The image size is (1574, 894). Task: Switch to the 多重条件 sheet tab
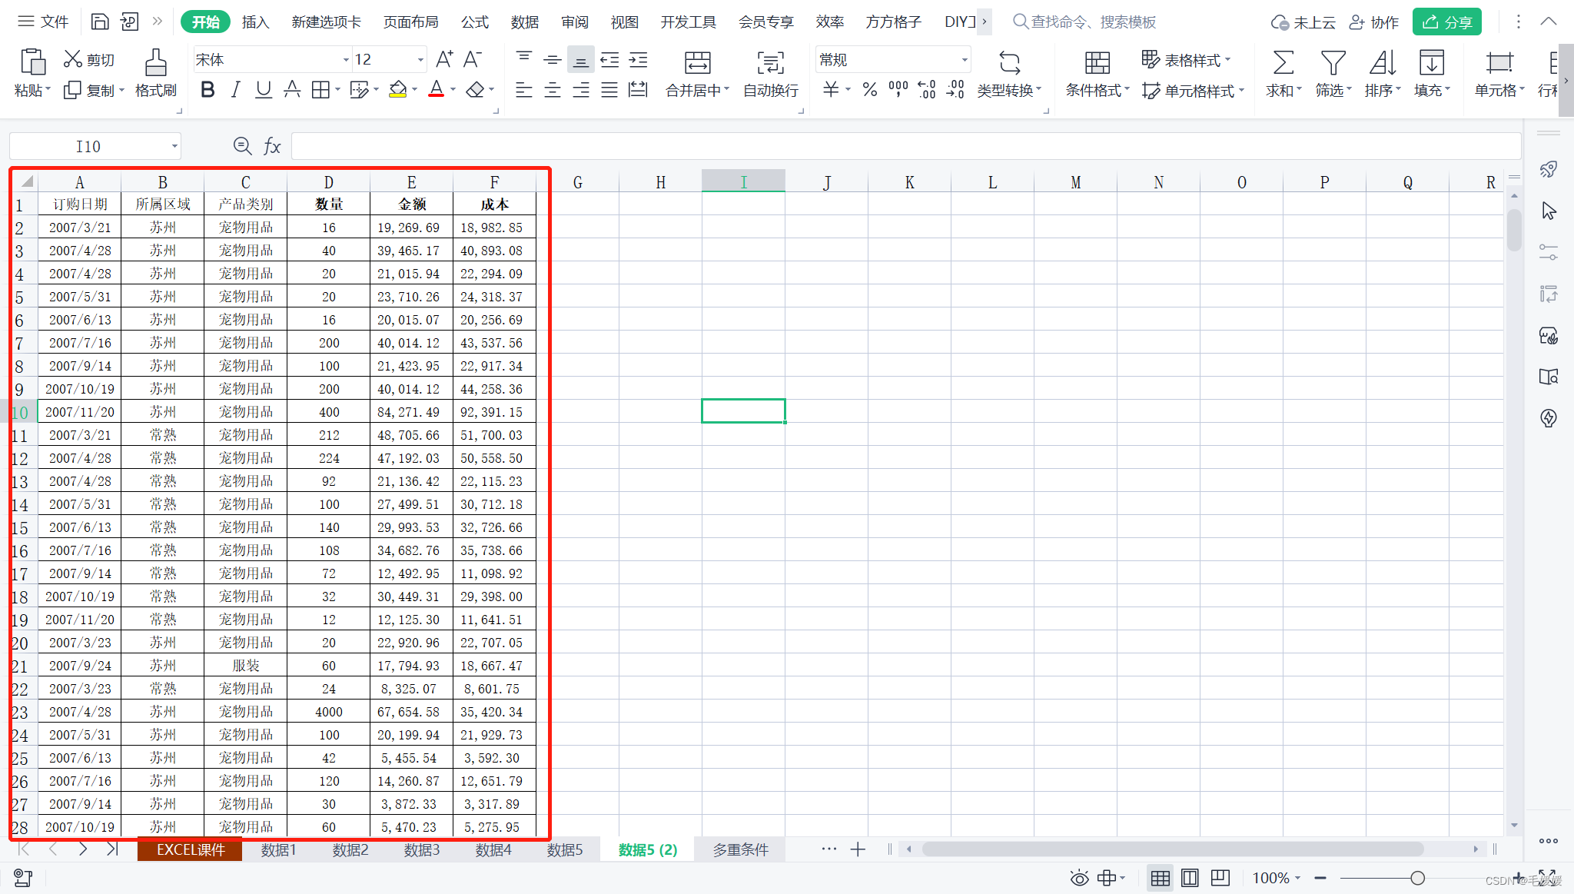[740, 849]
